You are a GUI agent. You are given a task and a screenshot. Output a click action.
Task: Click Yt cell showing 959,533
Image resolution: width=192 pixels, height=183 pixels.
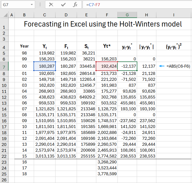45,103
